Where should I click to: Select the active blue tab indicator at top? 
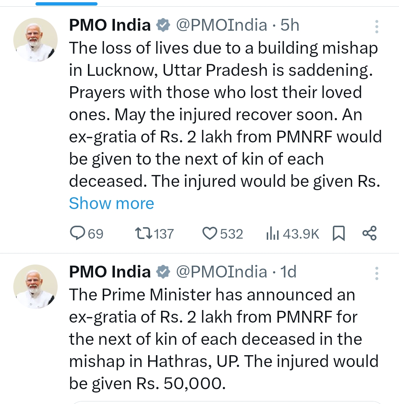(66, 4)
